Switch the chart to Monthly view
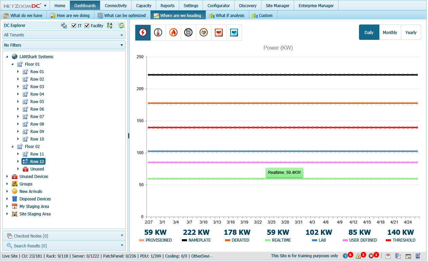The image size is (428, 261). pyautogui.click(x=390, y=32)
